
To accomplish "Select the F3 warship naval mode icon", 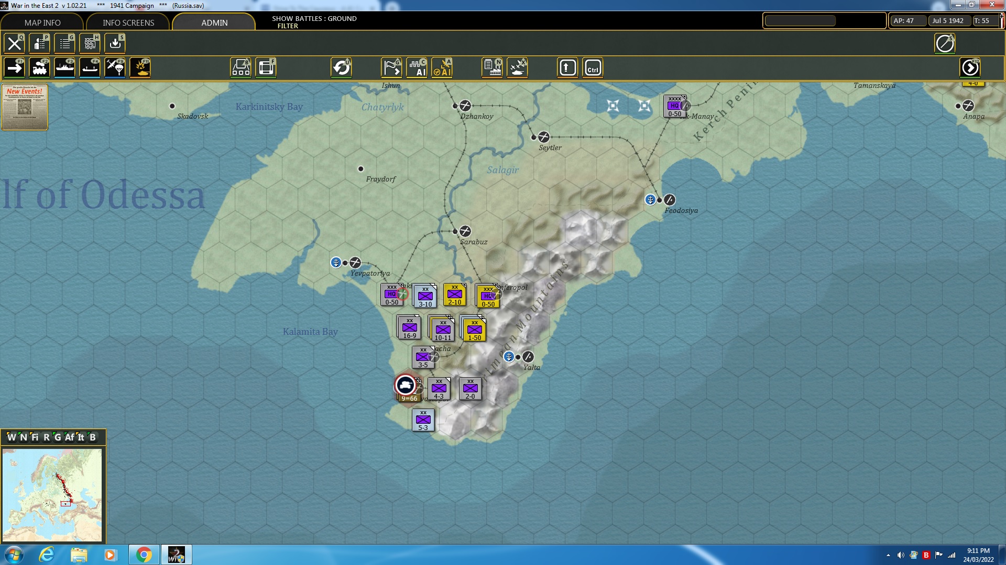I will pyautogui.click(x=65, y=68).
